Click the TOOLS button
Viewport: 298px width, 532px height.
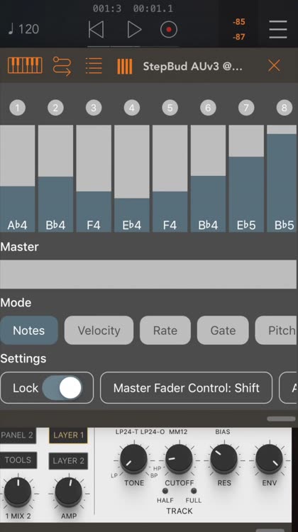click(x=18, y=460)
